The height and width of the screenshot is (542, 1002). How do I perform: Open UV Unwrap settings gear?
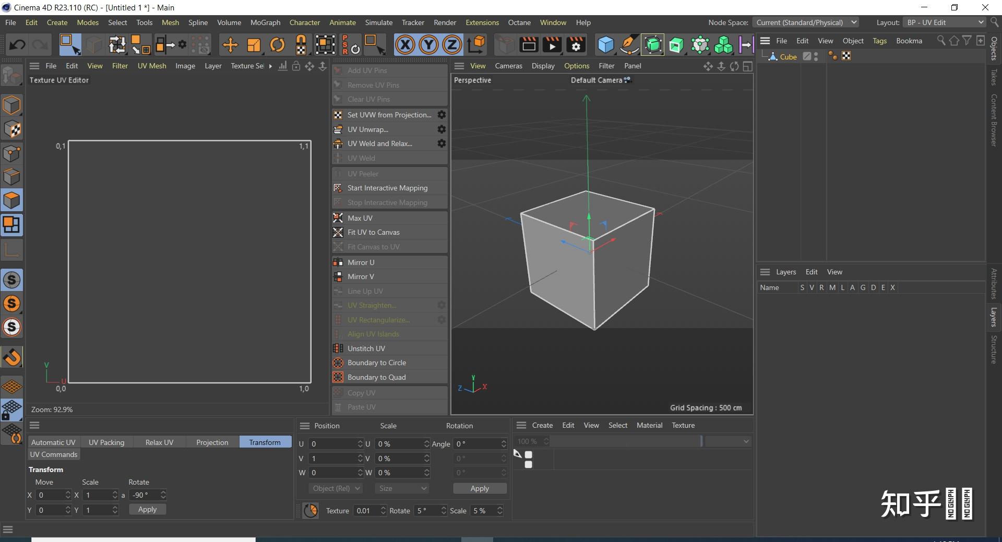click(442, 129)
